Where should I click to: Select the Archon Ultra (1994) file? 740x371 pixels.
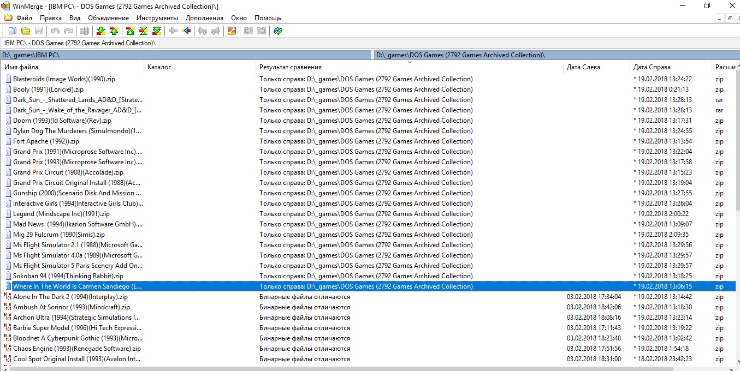point(76,318)
